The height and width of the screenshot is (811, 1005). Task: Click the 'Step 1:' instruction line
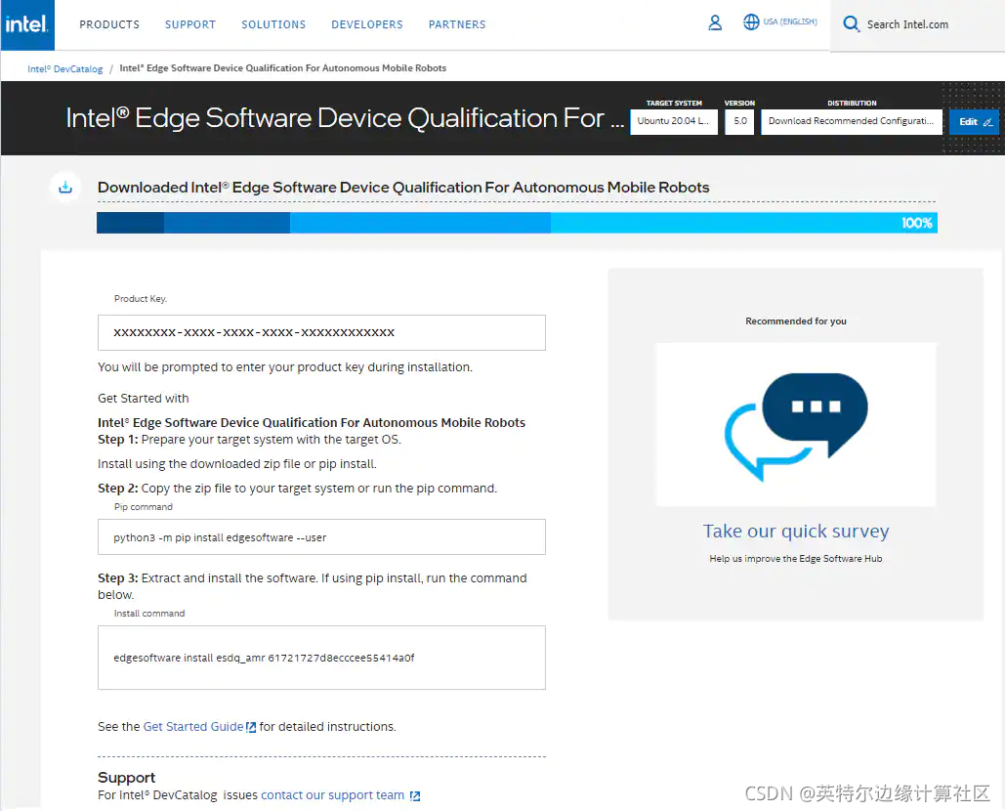(249, 440)
